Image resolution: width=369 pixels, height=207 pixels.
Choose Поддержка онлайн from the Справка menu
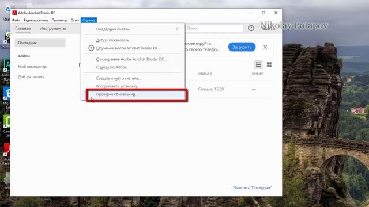(x=133, y=29)
